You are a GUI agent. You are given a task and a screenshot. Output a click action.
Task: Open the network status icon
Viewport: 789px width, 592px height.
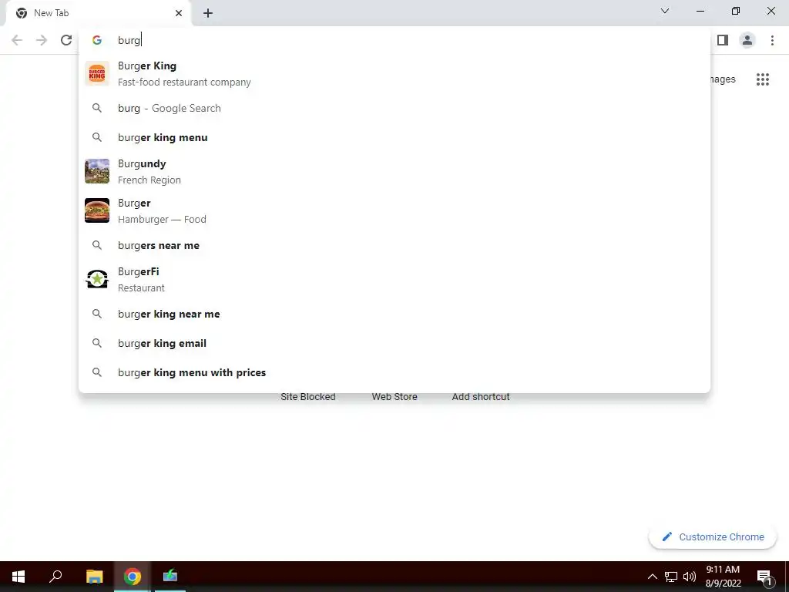(671, 577)
